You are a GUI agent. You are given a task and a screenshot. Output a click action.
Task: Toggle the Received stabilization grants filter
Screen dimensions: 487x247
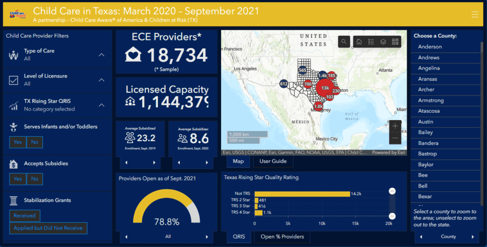(25, 216)
